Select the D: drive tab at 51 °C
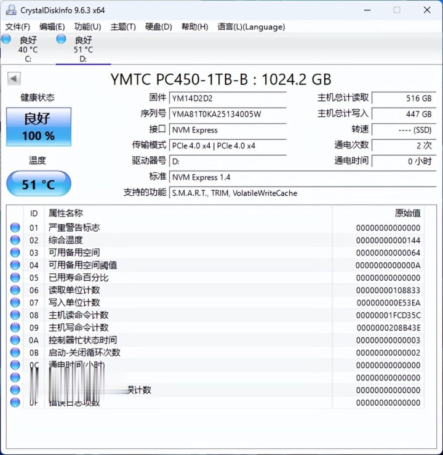This screenshot has height=455, width=443. point(83,49)
